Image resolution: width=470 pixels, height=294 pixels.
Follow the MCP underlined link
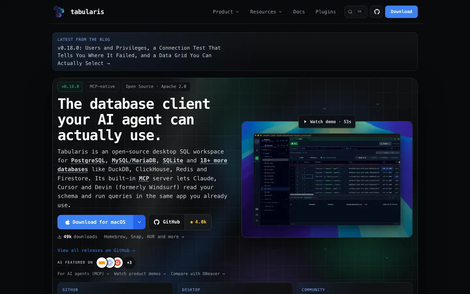click(144, 178)
